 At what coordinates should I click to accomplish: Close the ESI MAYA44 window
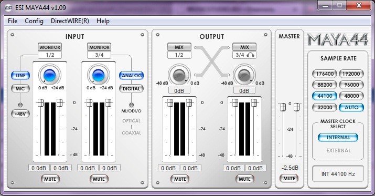[359, 5]
